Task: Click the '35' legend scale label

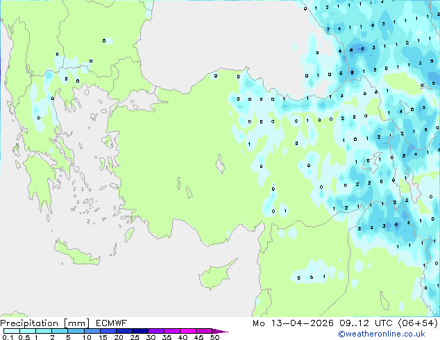Action: point(167,337)
